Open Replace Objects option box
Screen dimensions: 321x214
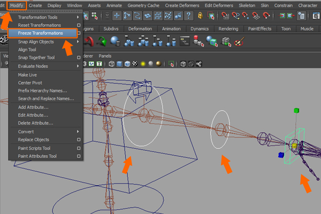click(x=79, y=140)
